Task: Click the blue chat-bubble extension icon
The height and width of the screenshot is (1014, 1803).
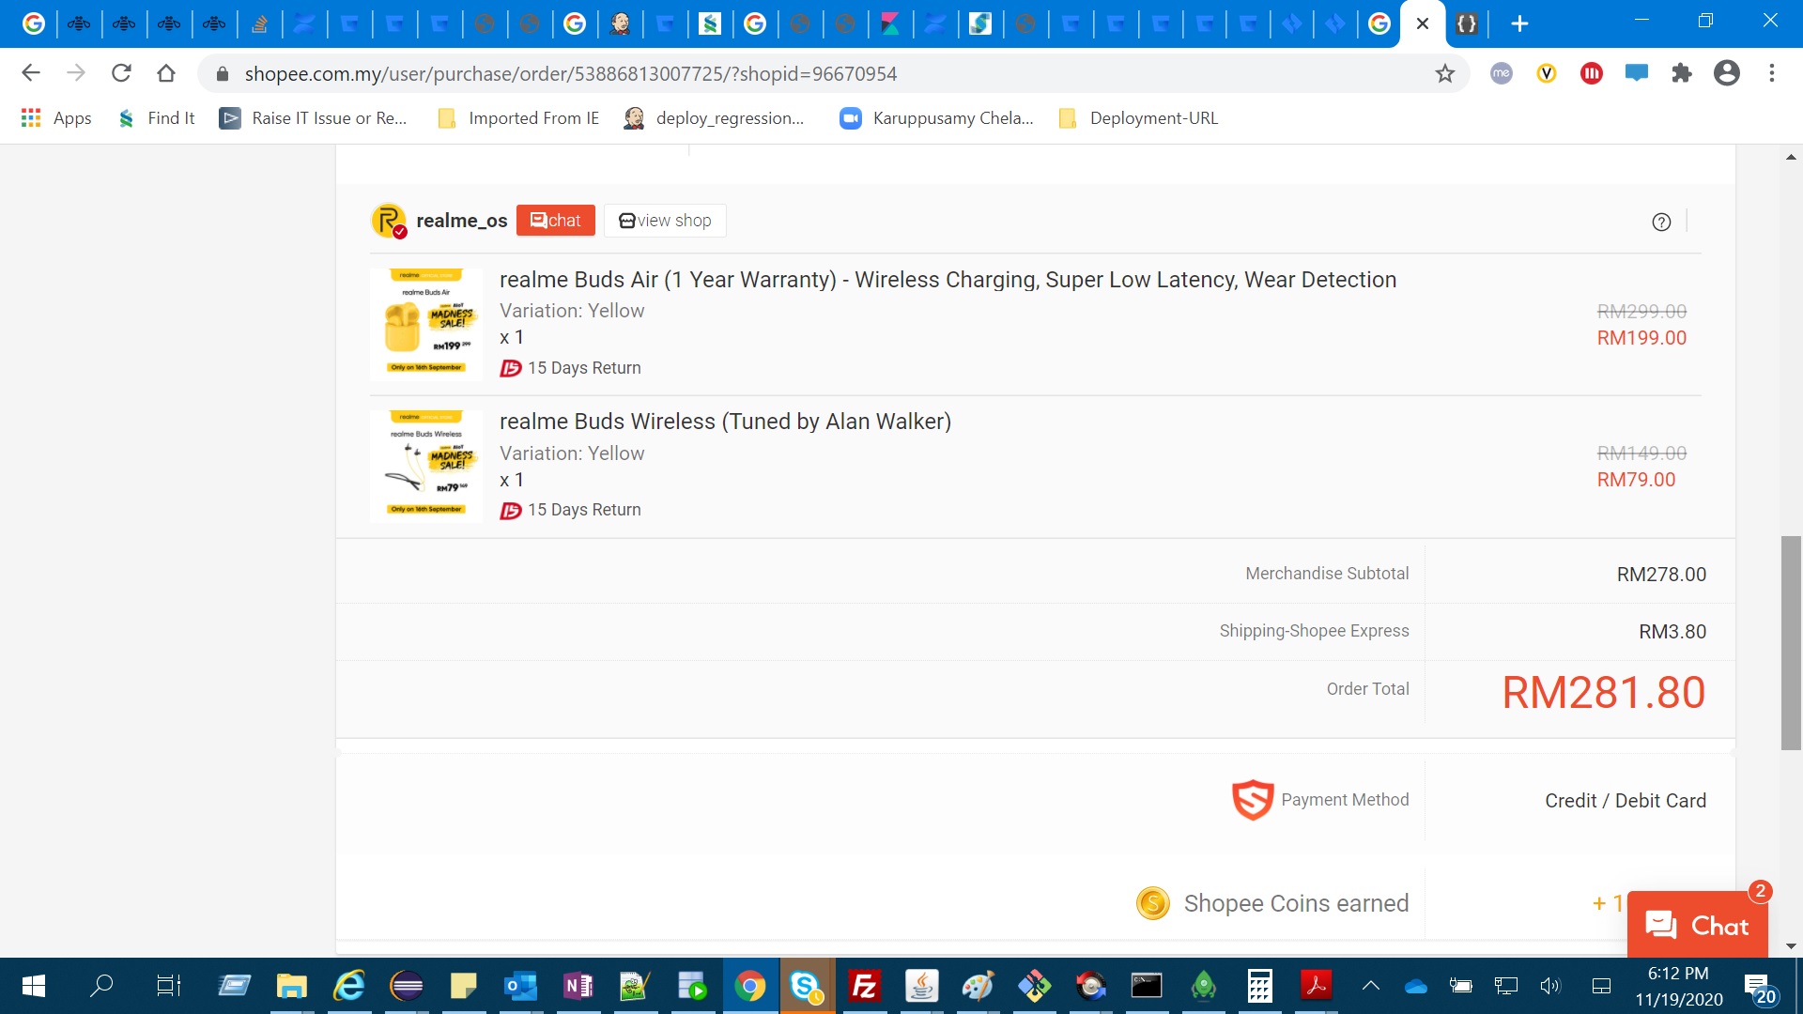Action: tap(1637, 73)
